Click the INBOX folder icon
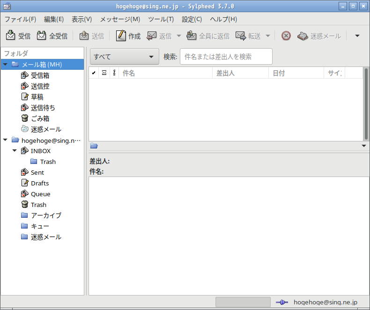This screenshot has width=370, height=310. click(x=24, y=150)
